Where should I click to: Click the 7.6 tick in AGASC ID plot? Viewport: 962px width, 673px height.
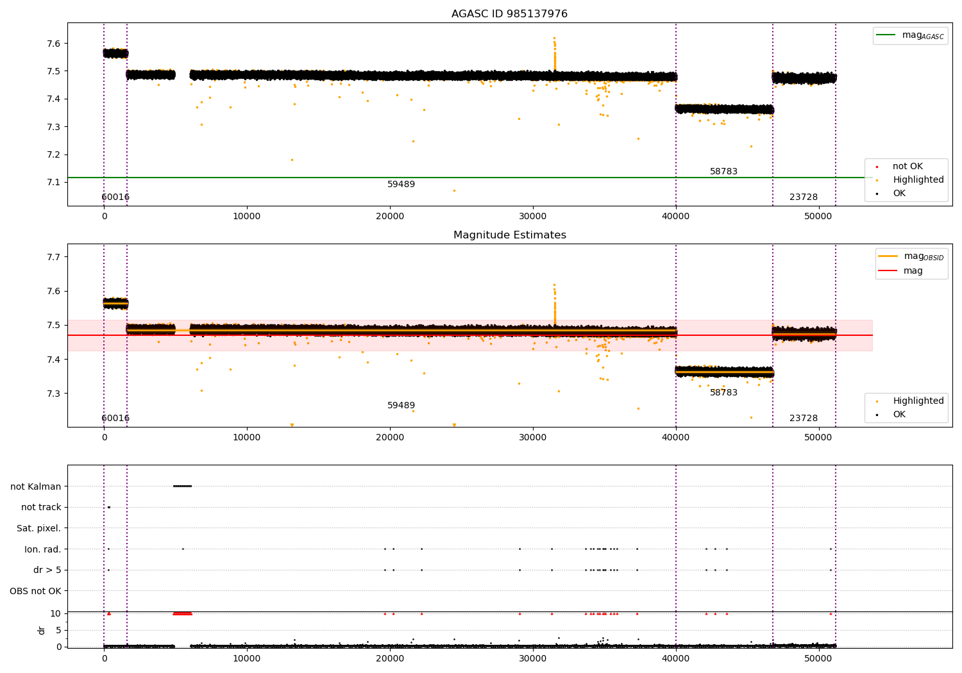pyautogui.click(x=53, y=44)
